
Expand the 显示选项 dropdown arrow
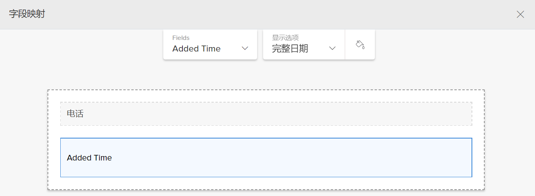[x=332, y=48]
